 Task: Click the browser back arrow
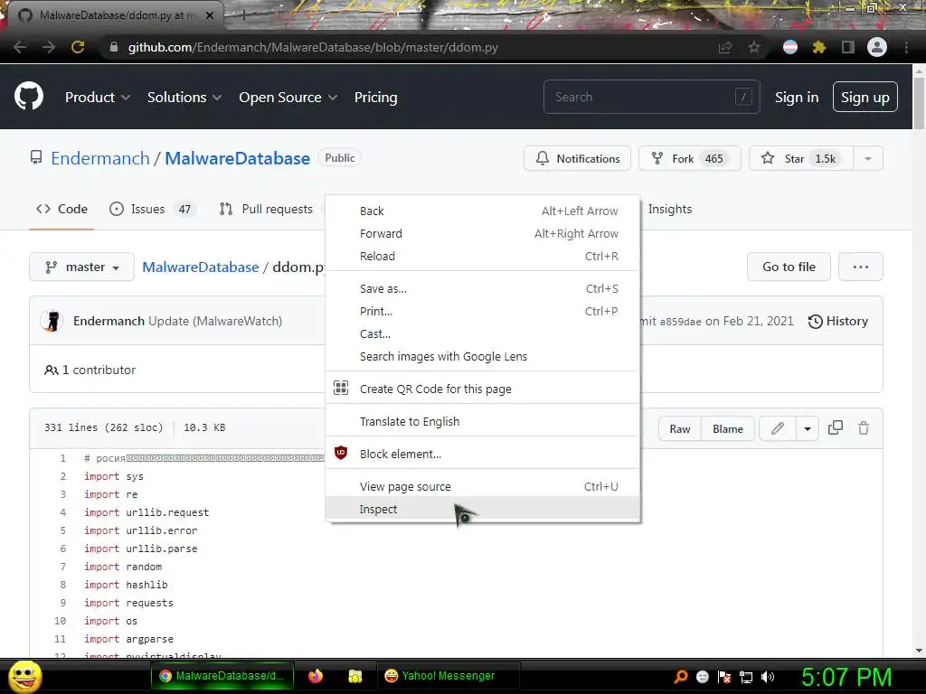point(20,47)
